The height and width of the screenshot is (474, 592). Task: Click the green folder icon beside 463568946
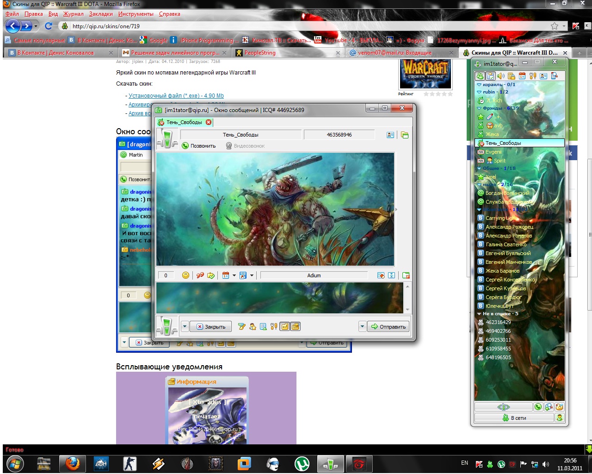(x=405, y=135)
